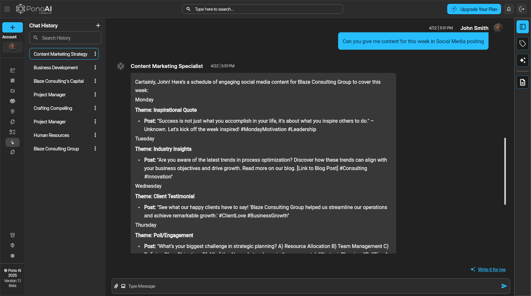Viewport: 531px width, 296px height.
Task: Click the send message arrow icon
Action: point(504,286)
